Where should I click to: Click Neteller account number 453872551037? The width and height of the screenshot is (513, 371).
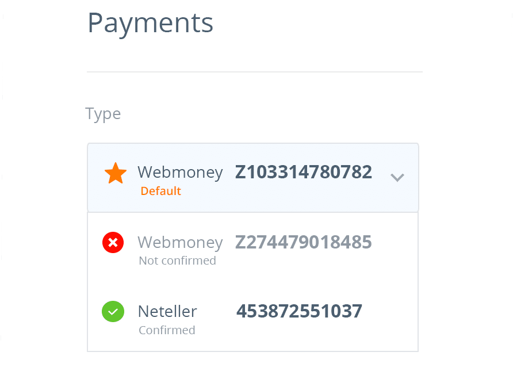(299, 311)
